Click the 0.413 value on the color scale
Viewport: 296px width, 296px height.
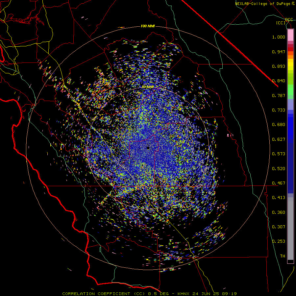pyautogui.click(x=279, y=198)
